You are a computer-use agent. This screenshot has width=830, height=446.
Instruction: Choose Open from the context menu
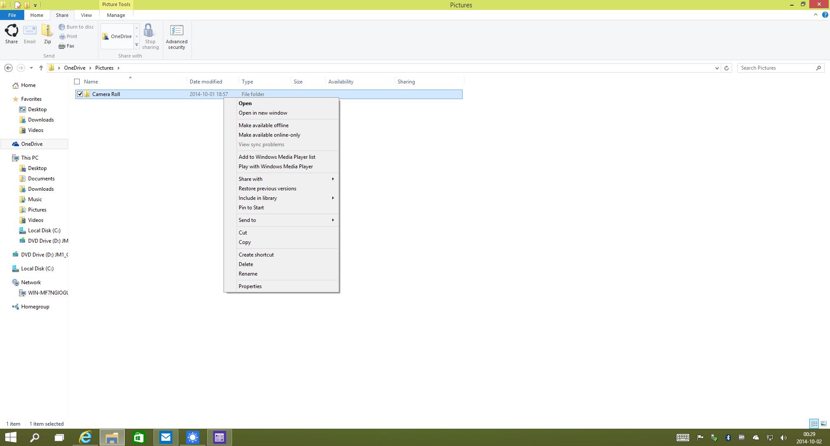[281, 103]
